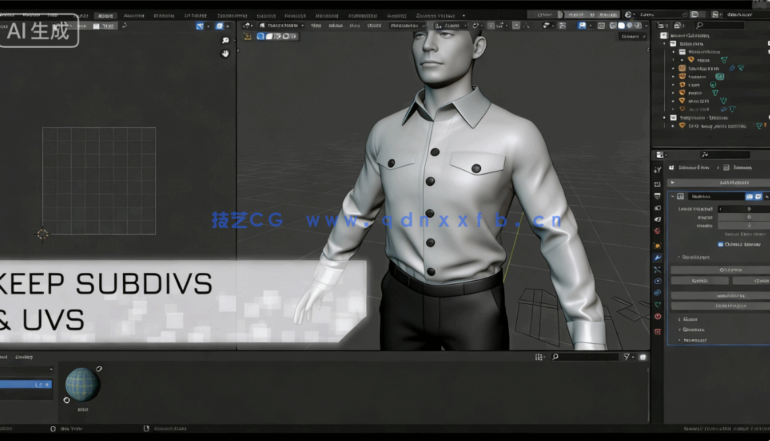The image size is (770, 441).
Task: Adjust the Levels Viewport value slider
Action: coord(742,209)
